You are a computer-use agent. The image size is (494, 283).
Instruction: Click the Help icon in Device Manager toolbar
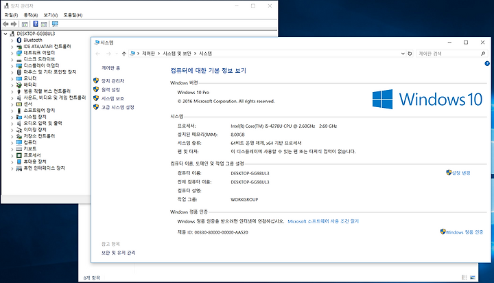coord(35,24)
